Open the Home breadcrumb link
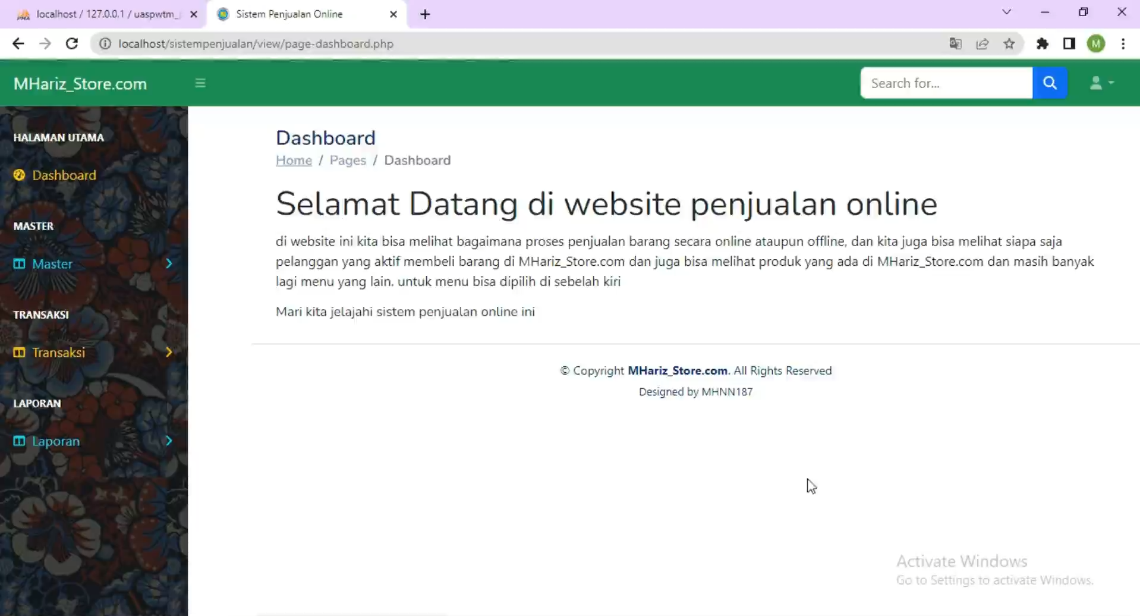The image size is (1140, 616). (294, 160)
